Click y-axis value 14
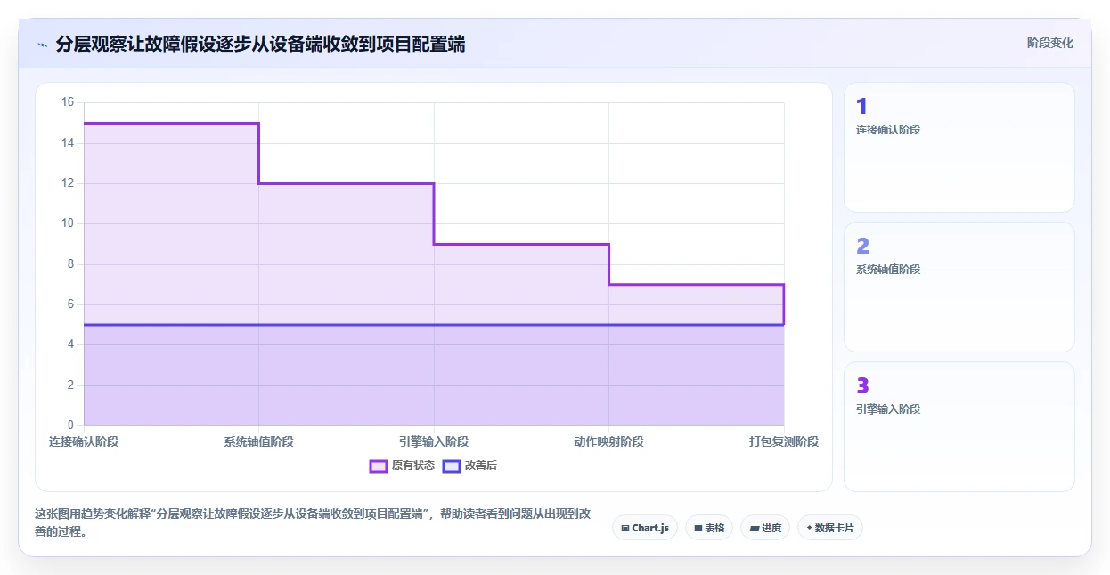1110x575 pixels. pos(68,142)
